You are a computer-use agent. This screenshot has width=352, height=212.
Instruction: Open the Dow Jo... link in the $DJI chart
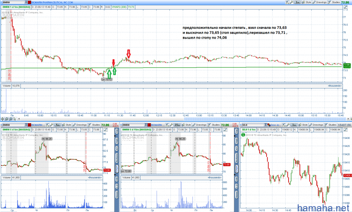coord(275,125)
